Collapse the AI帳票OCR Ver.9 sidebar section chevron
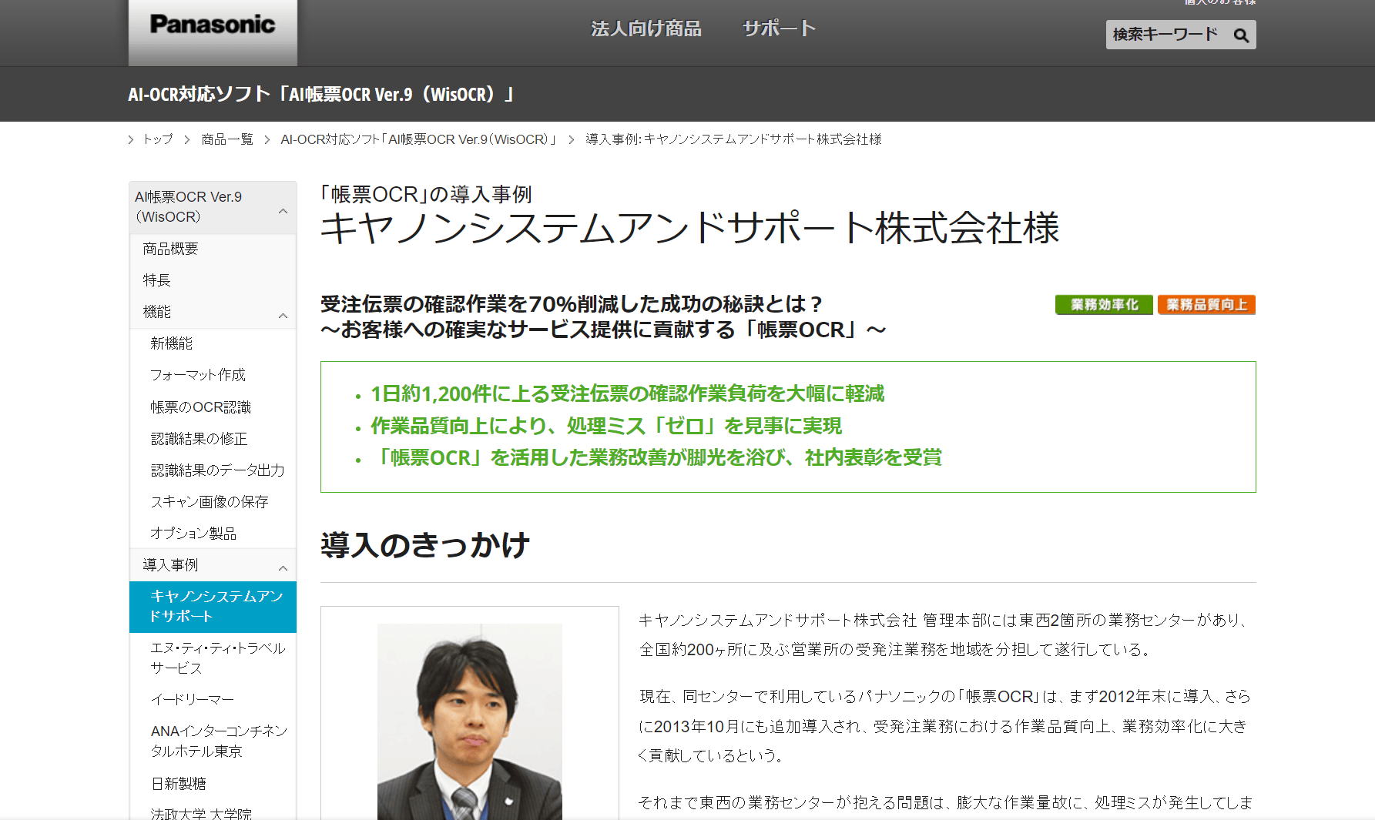This screenshot has height=820, width=1375. (x=283, y=211)
